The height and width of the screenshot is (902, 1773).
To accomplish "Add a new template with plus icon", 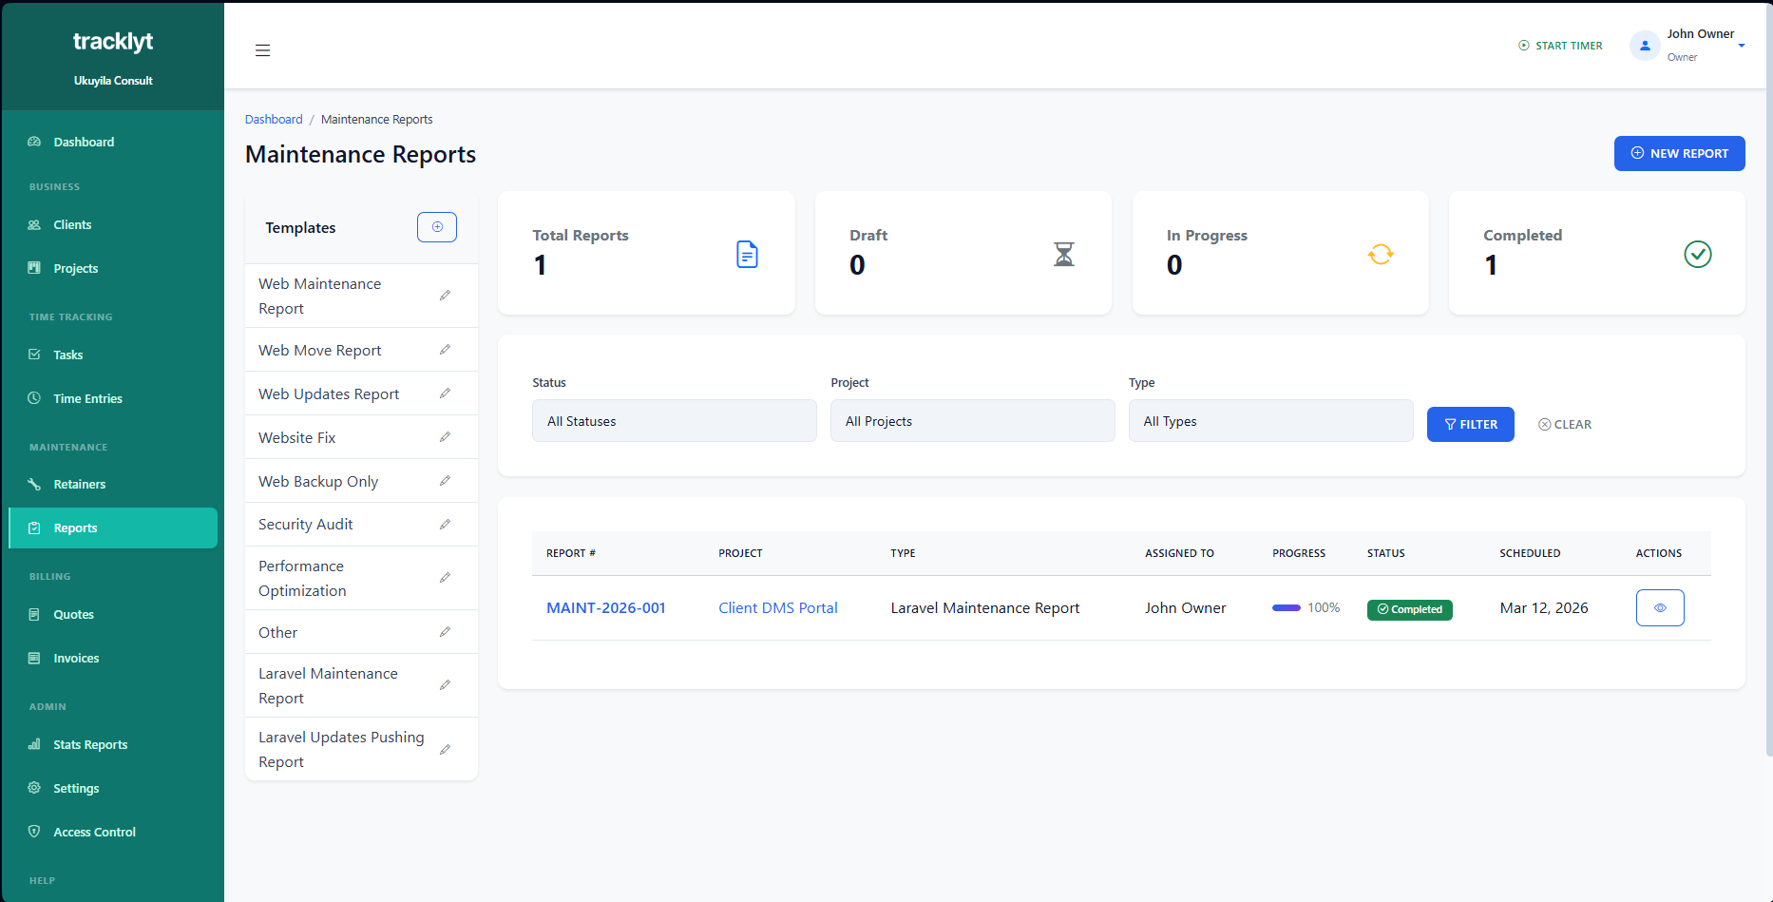I will (437, 227).
